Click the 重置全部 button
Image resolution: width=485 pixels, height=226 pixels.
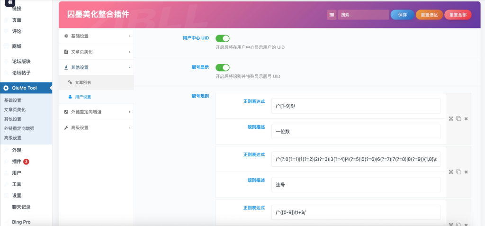click(x=458, y=15)
